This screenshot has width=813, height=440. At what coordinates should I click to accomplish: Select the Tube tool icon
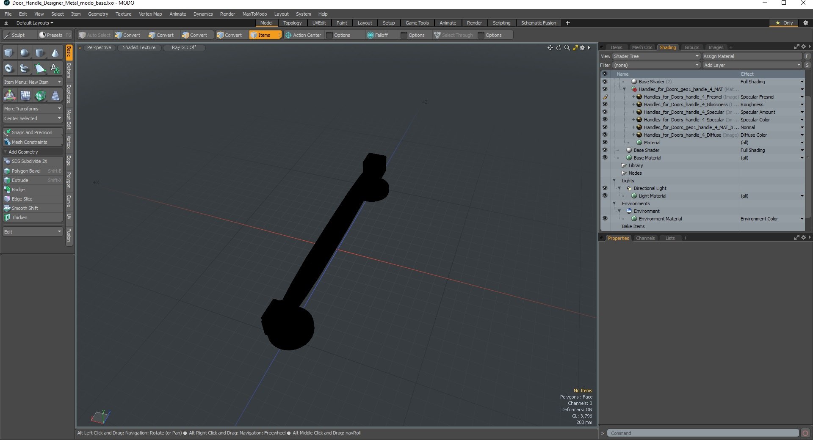click(25, 68)
